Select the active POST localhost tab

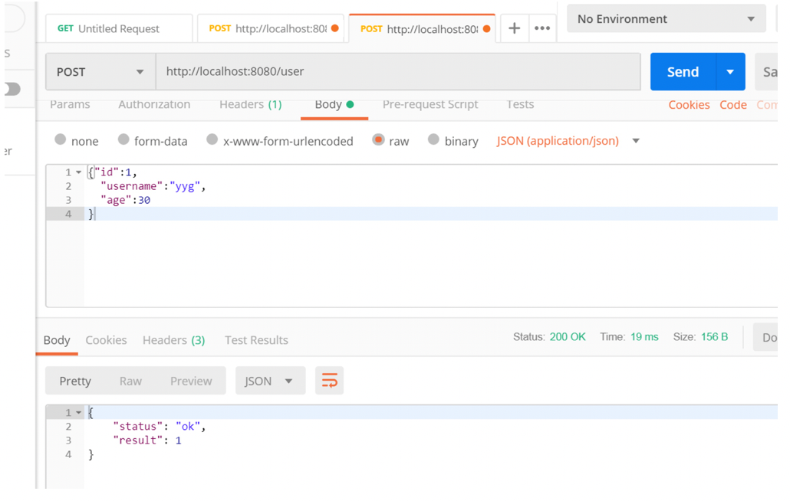click(x=422, y=28)
